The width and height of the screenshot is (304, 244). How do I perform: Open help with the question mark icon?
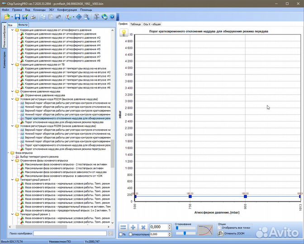(x=112, y=17)
